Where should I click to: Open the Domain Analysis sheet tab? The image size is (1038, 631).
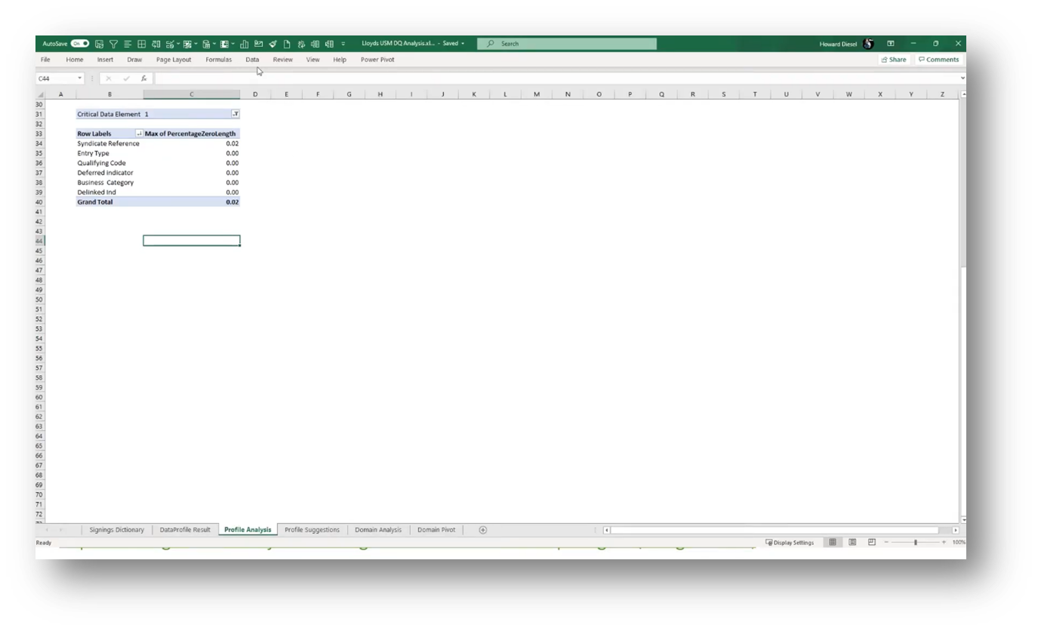point(378,530)
